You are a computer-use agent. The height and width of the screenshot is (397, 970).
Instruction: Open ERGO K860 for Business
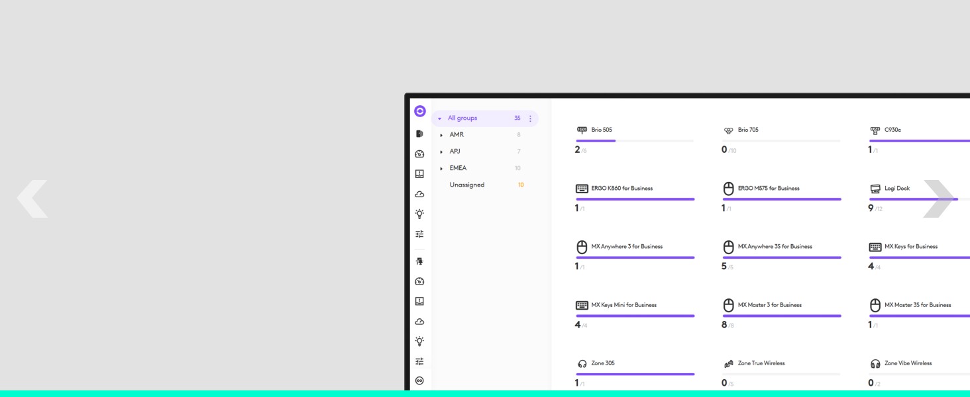(621, 189)
